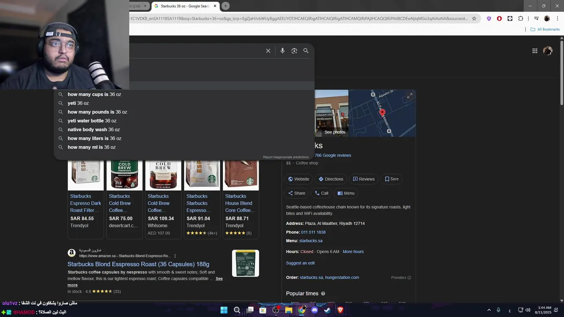
Task: Show hidden system tray icons
Action: click(x=489, y=310)
